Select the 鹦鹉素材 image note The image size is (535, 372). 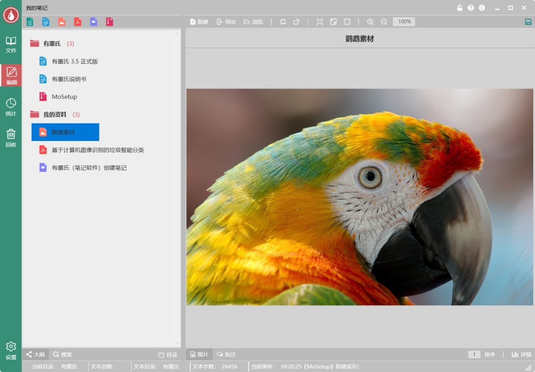click(x=65, y=132)
